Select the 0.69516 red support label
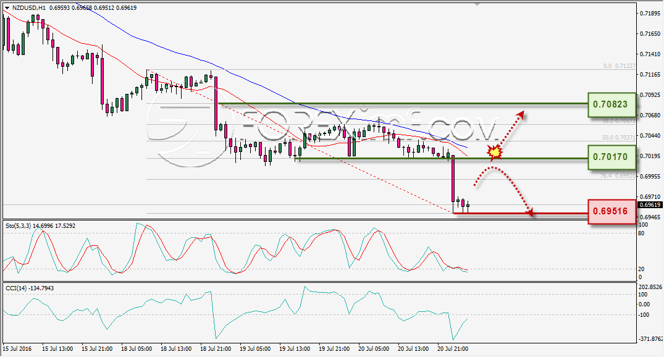Screen dimensions: 664x357 click(612, 211)
